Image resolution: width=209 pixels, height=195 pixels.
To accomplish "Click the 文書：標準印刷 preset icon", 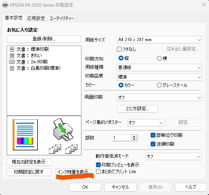I will tap(12, 49).
